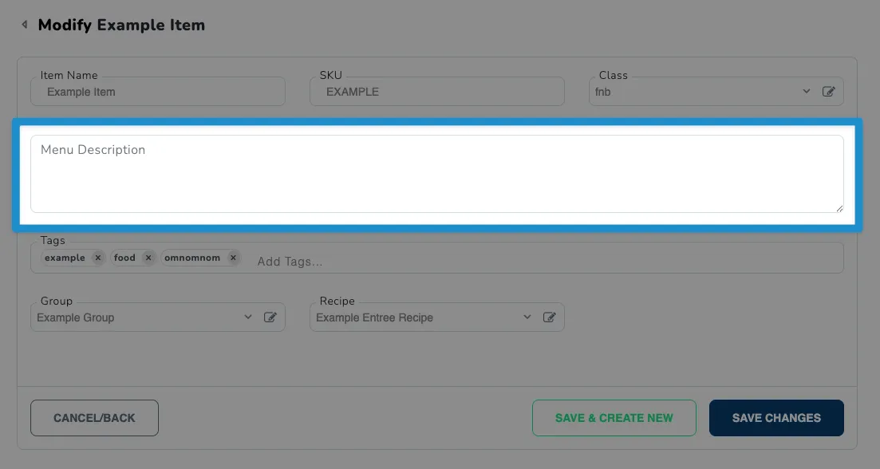Click the Cancel/Back button
Image resolution: width=880 pixels, height=469 pixels.
tap(94, 418)
